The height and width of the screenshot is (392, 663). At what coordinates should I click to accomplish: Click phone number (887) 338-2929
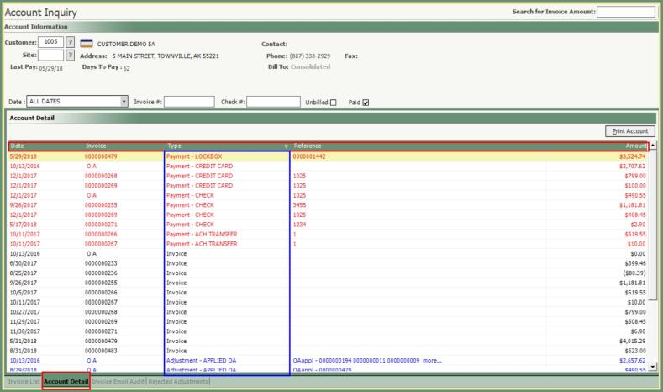[x=310, y=56]
